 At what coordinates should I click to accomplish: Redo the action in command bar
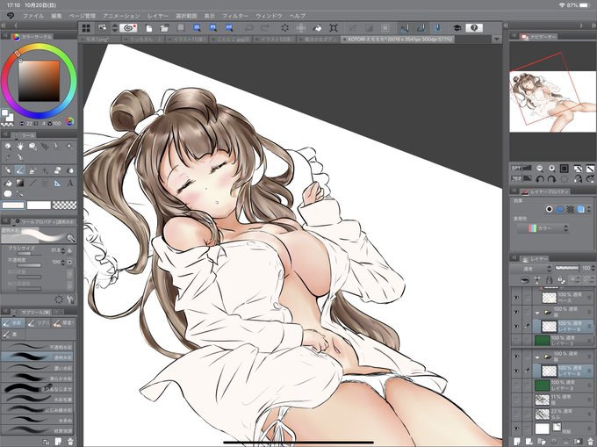tap(264, 28)
